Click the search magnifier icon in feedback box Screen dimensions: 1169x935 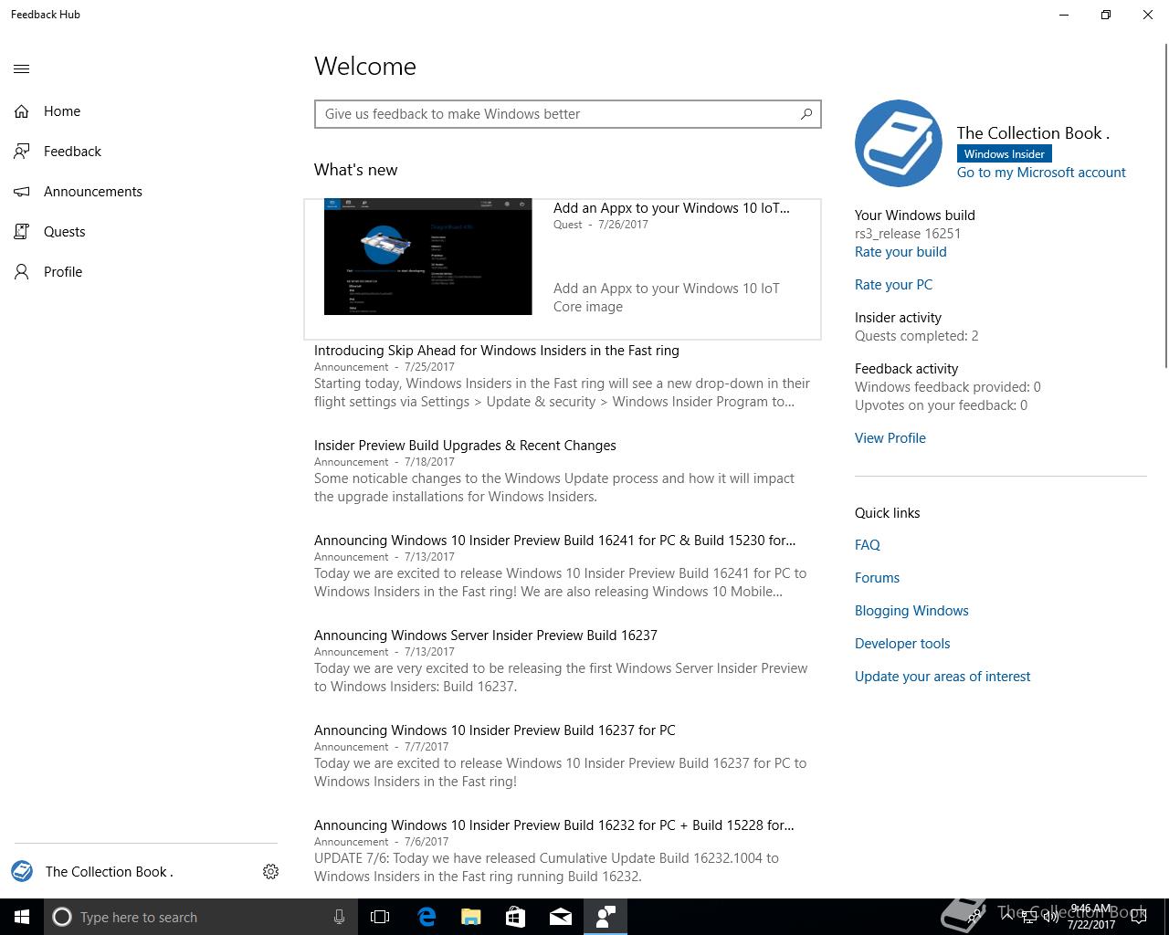coord(806,114)
